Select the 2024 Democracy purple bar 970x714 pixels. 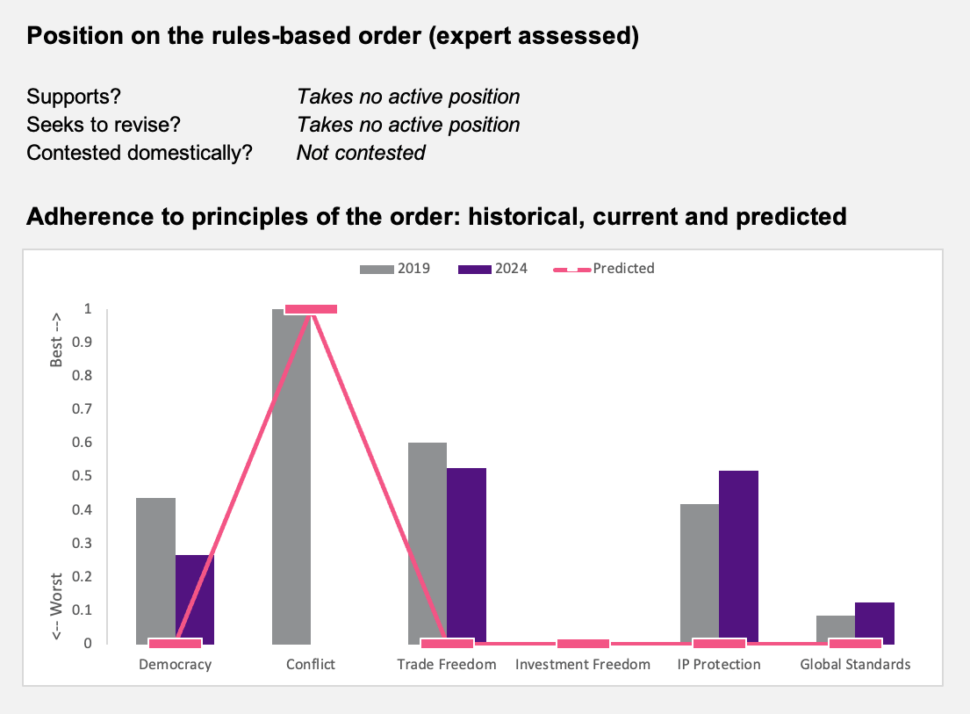(195, 600)
